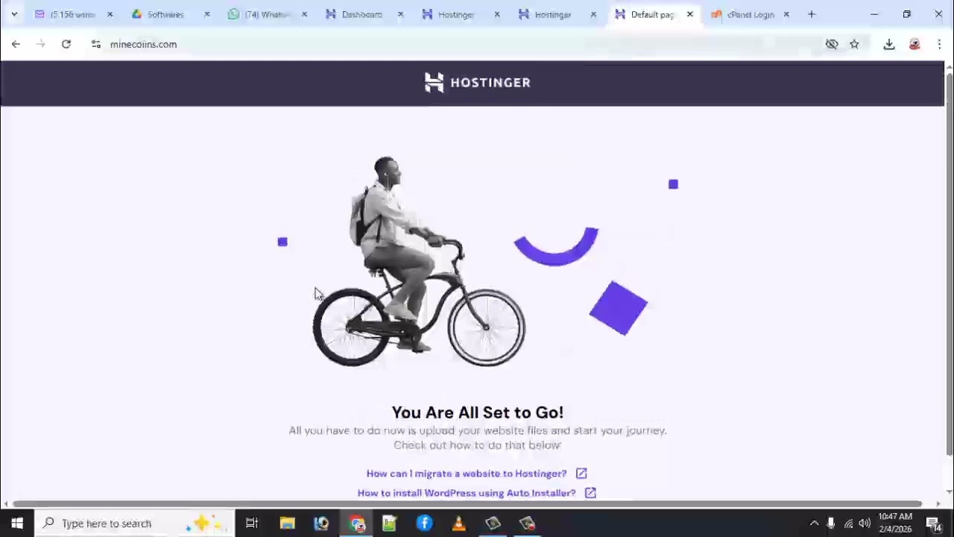Expand the tab search dropdown arrow

13,14
